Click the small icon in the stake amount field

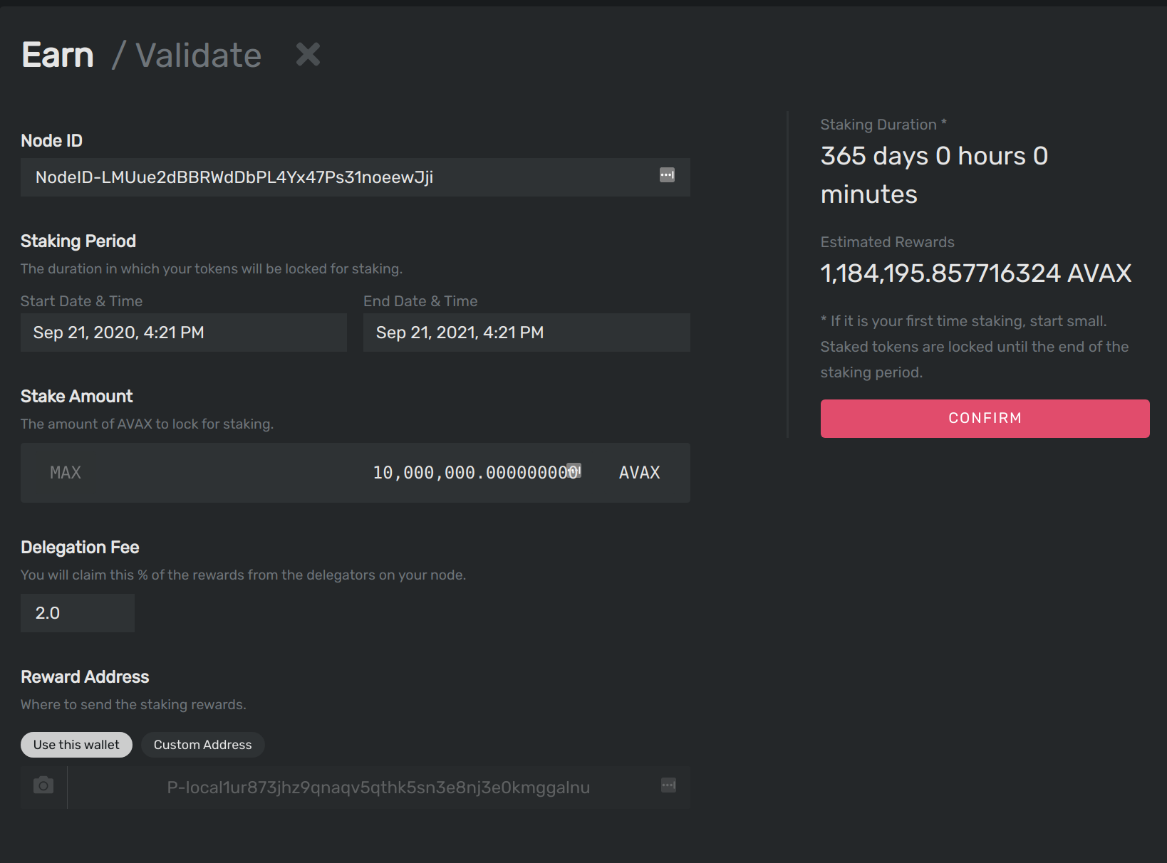574,470
